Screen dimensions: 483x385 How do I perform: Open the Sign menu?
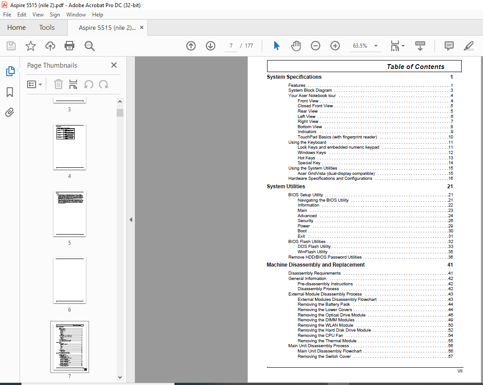point(55,15)
